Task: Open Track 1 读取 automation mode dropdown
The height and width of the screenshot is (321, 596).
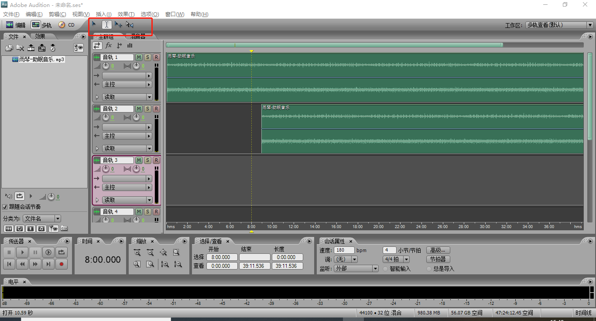Action: pos(127,97)
